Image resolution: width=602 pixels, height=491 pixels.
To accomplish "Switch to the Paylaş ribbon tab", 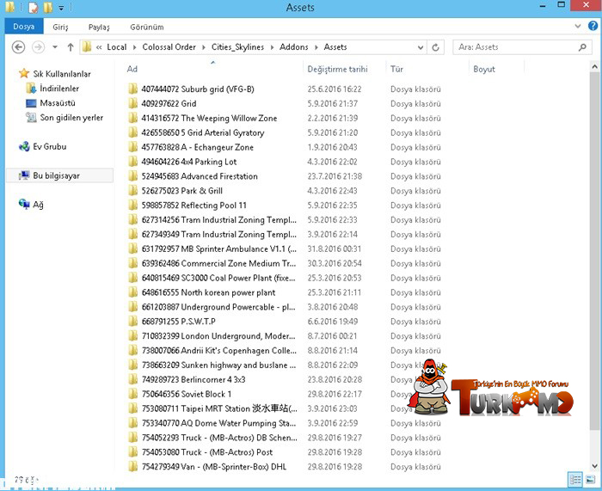I will (99, 27).
